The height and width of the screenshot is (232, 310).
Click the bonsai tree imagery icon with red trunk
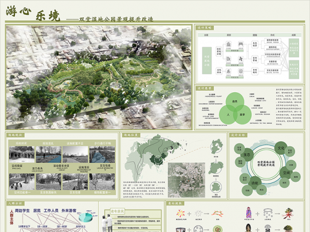tap(287, 213)
